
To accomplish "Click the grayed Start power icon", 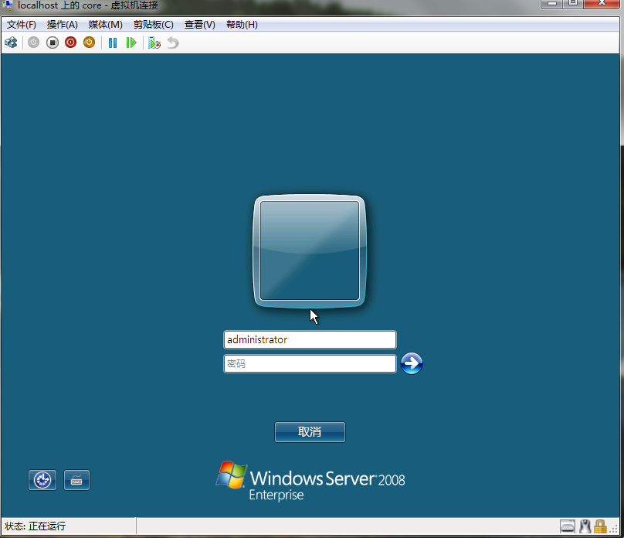I will pos(33,43).
